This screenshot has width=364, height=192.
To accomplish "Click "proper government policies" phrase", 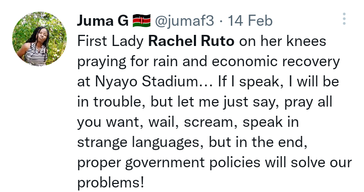I will tap(169, 163).
